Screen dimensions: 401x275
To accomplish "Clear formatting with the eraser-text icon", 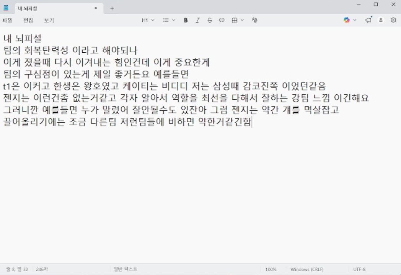I will (254, 20).
